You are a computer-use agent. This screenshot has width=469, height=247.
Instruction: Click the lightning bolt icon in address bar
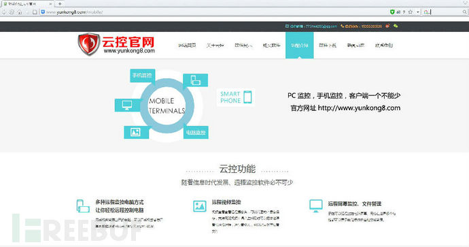point(404,12)
